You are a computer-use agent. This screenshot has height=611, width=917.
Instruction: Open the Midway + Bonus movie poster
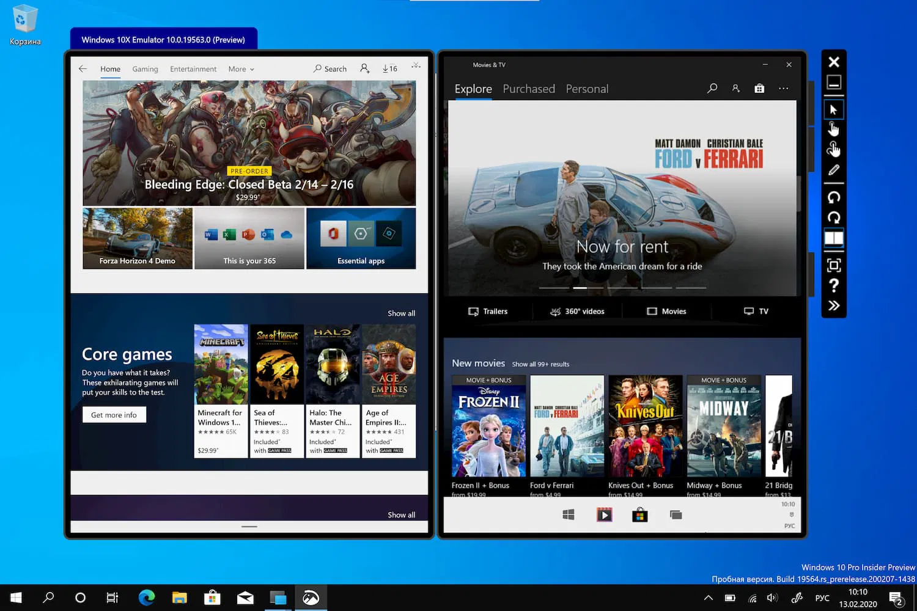[x=724, y=426]
